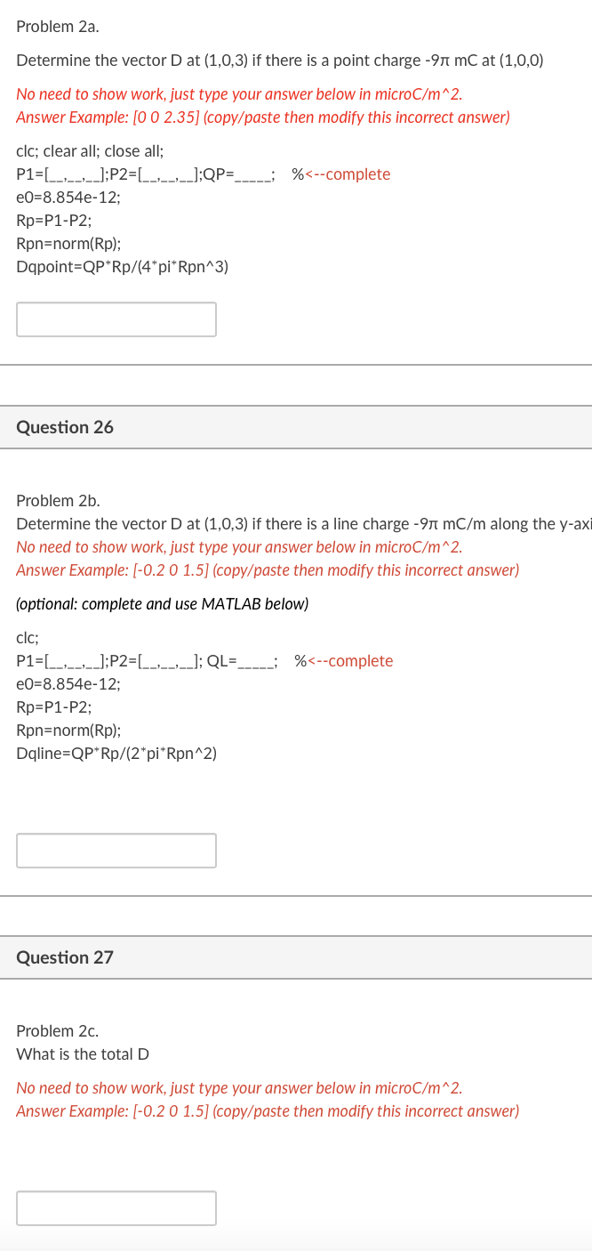Viewport: 592px width, 1251px height.
Task: Select the Question 27 header
Action: tap(64, 957)
